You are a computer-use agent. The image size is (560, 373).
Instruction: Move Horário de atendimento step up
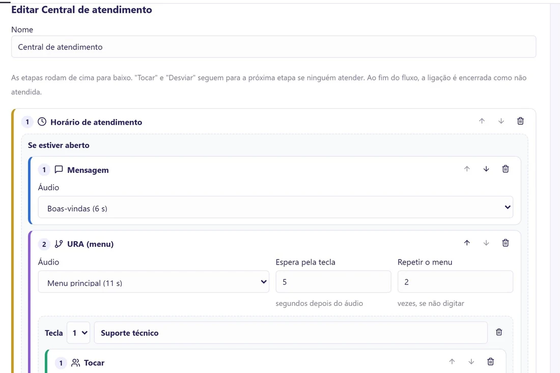[x=482, y=121]
